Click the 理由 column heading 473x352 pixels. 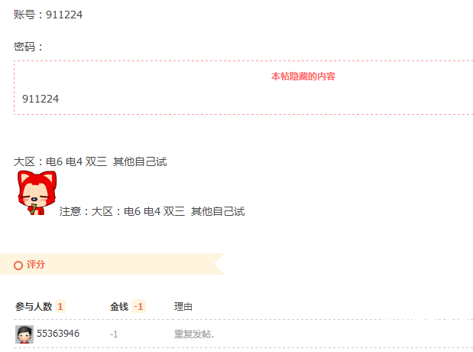coord(183,307)
